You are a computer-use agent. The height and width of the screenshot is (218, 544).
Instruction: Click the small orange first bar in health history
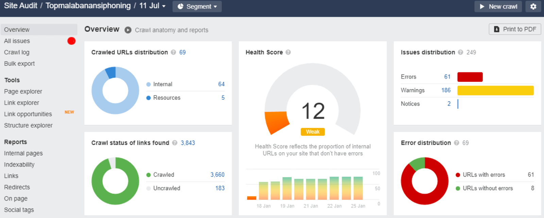point(252,198)
